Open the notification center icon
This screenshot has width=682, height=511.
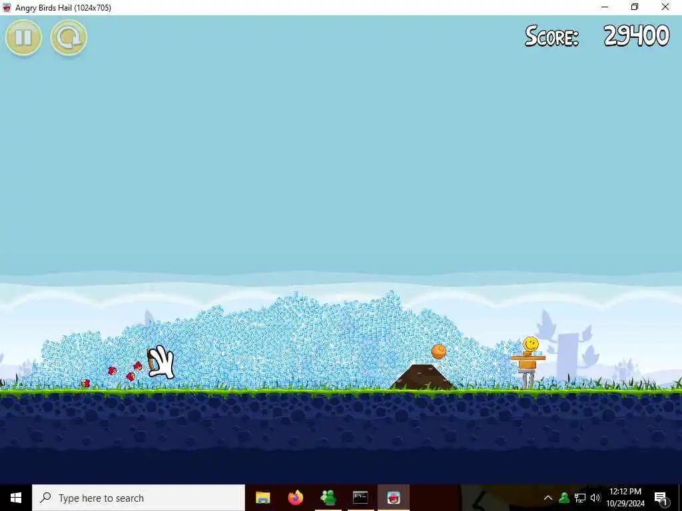coord(661,498)
